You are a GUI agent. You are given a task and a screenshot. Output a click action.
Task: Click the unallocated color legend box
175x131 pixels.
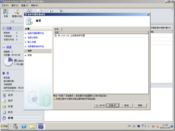point(15,64)
